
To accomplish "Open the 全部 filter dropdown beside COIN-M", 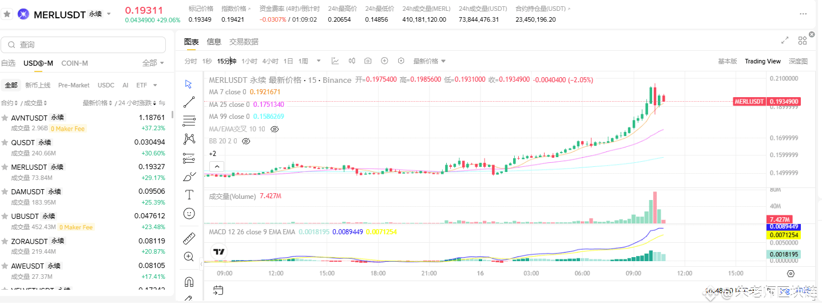I will 153,63.
